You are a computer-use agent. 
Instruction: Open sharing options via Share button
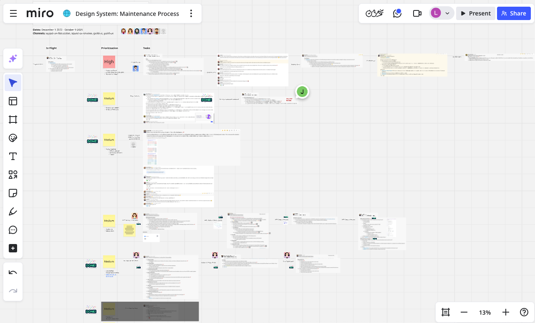pos(514,13)
